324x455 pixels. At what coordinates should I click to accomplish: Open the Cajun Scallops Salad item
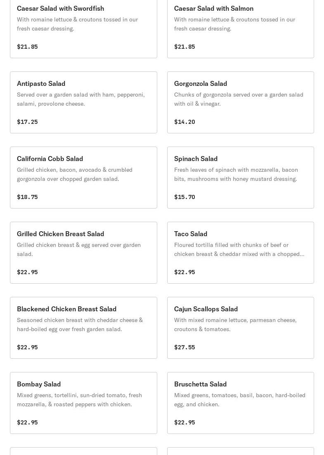tap(241, 328)
